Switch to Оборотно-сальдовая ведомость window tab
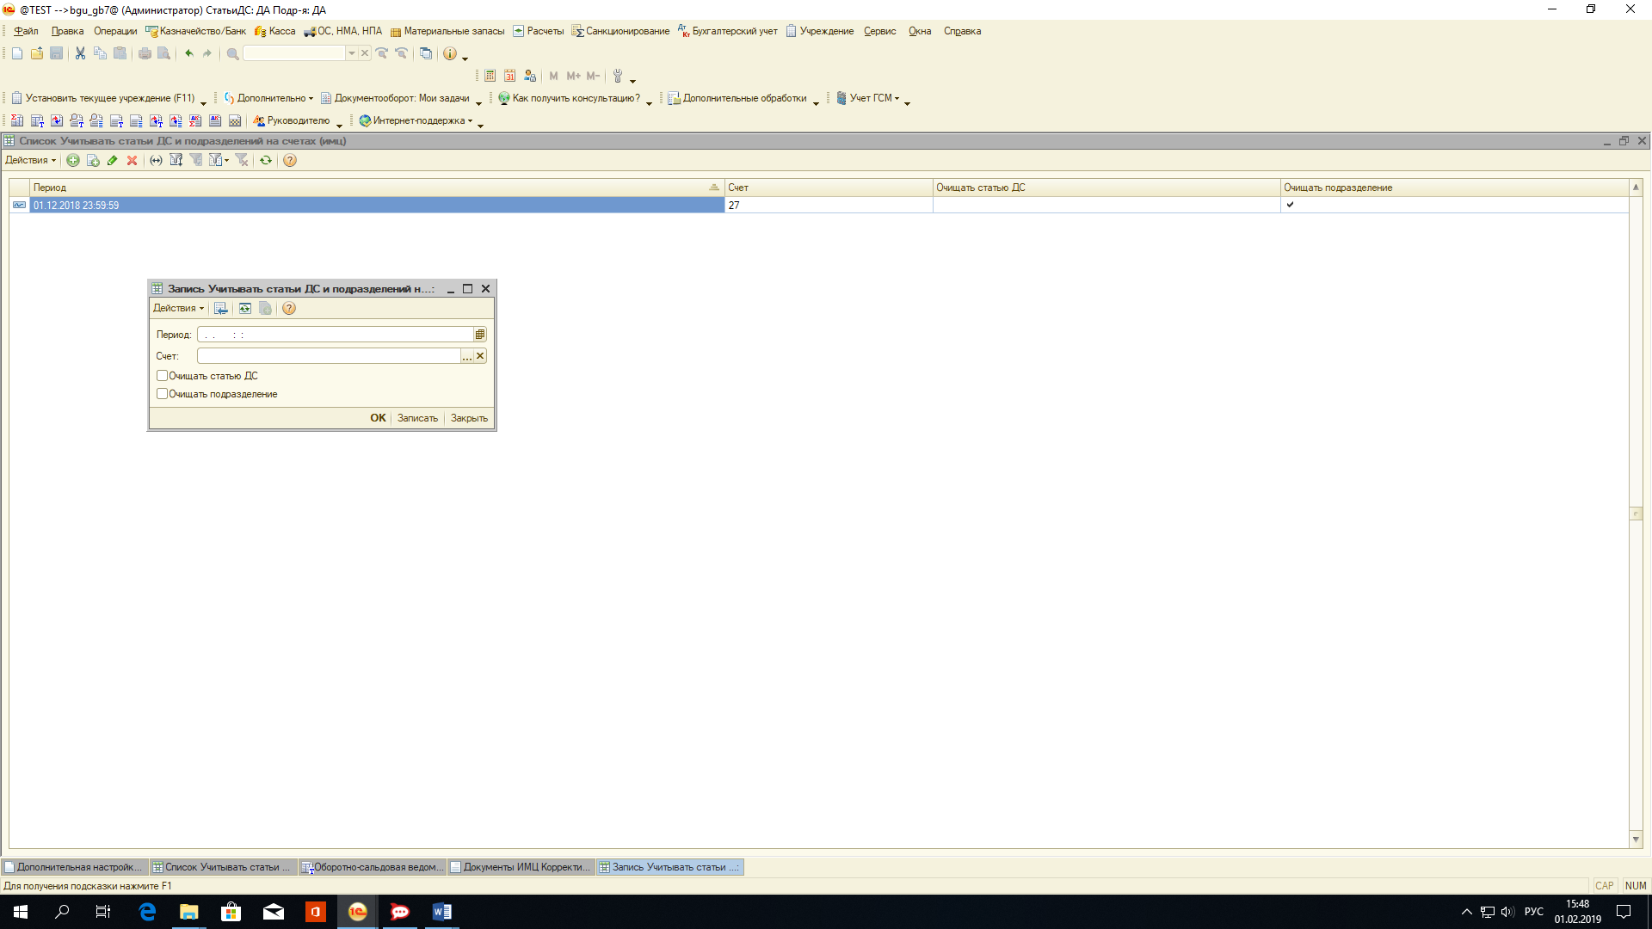Screen dimensions: 1652x929 [x=373, y=867]
